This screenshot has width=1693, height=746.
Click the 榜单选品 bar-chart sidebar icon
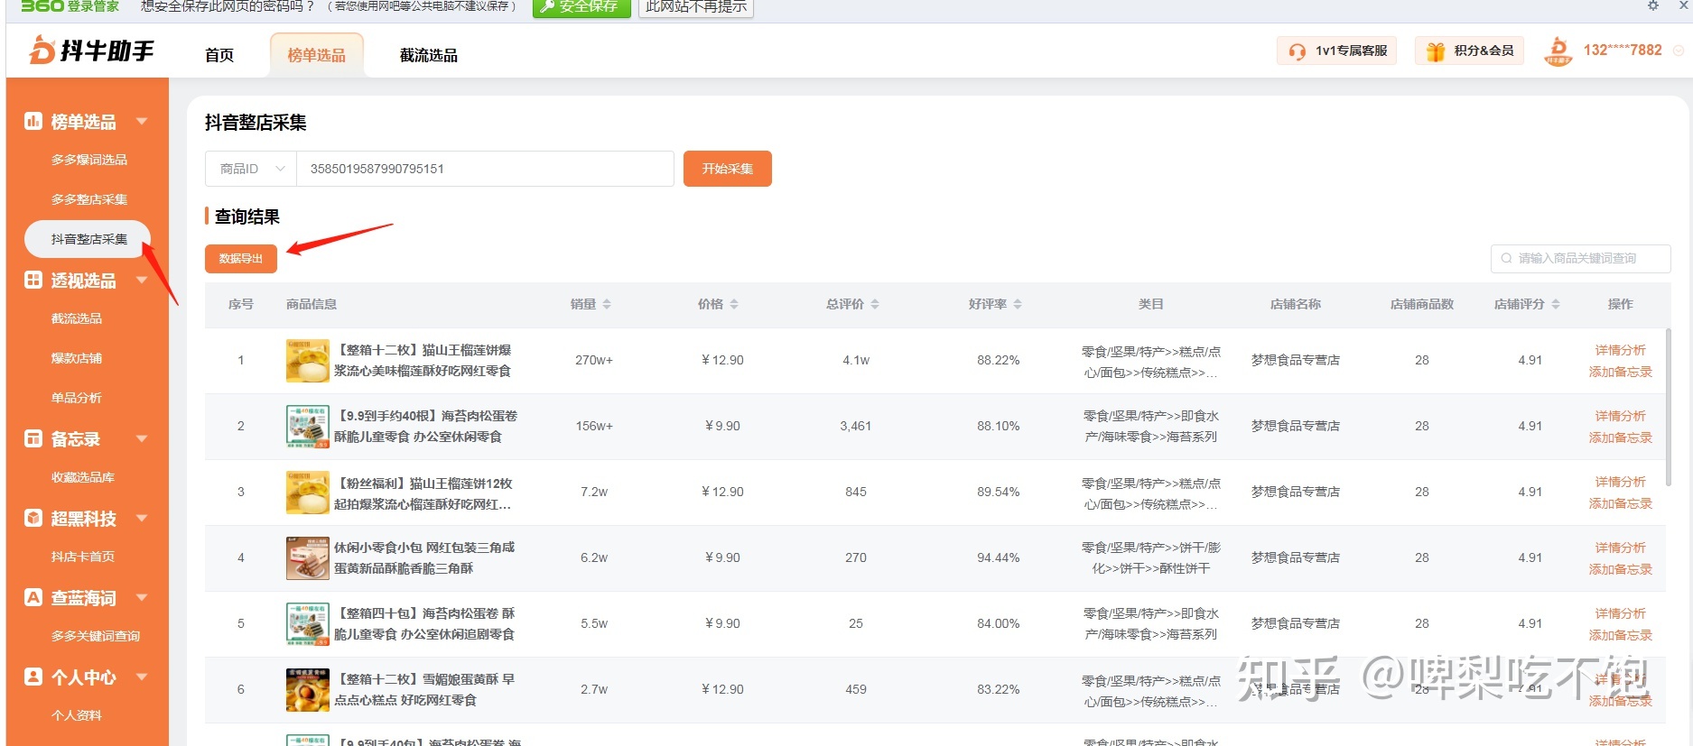point(33,121)
